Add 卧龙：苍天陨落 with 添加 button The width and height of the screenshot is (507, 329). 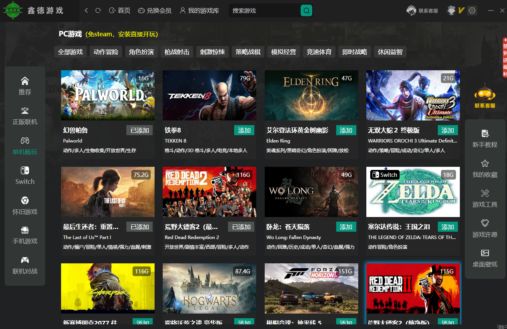click(346, 227)
